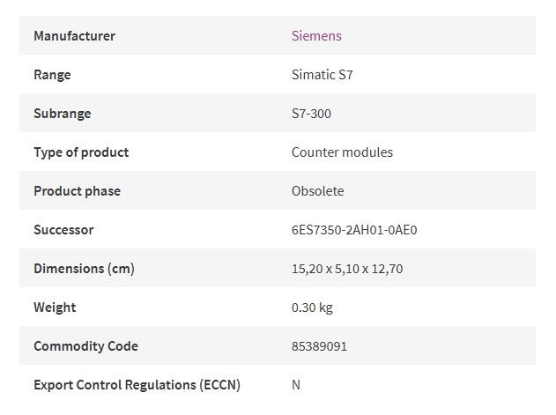Image resolution: width=556 pixels, height=415 pixels.
Task: Click the Product phase label
Action: coord(78,191)
